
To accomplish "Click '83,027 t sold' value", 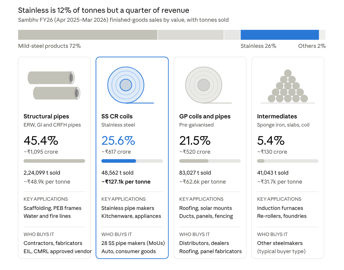I will point(195,173).
